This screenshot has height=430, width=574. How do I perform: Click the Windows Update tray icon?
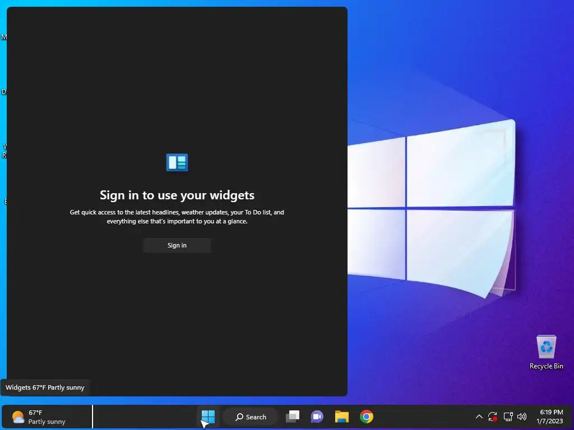pyautogui.click(x=493, y=417)
